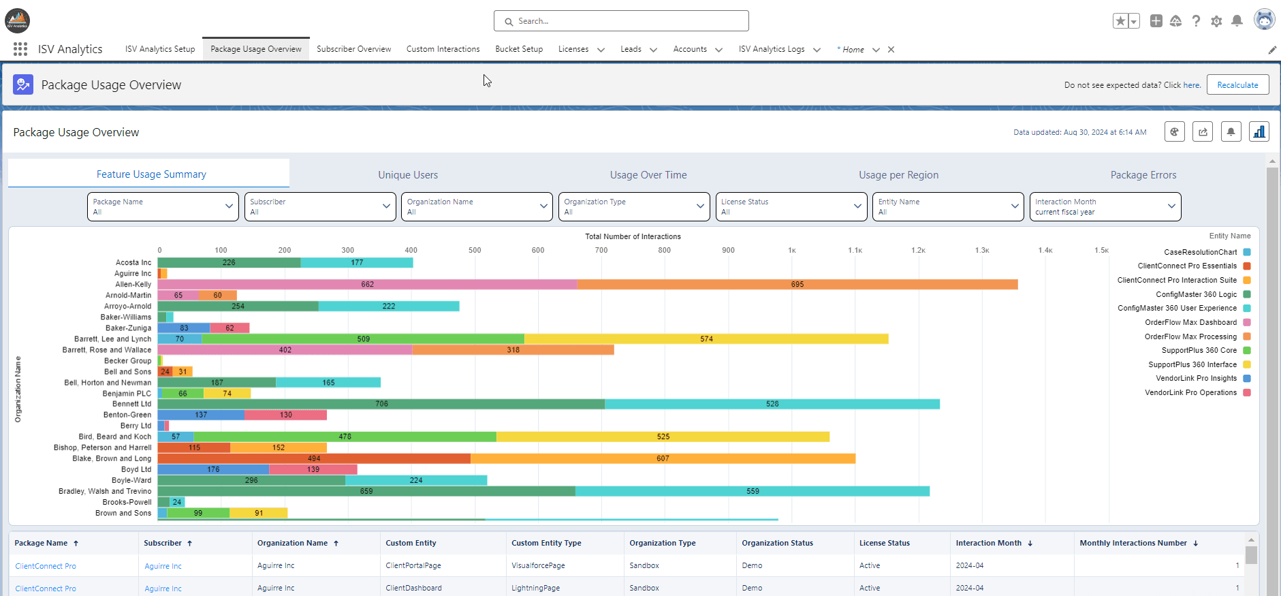Expand the Home tab chevron
Image resolution: width=1281 pixels, height=596 pixels.
coord(876,50)
